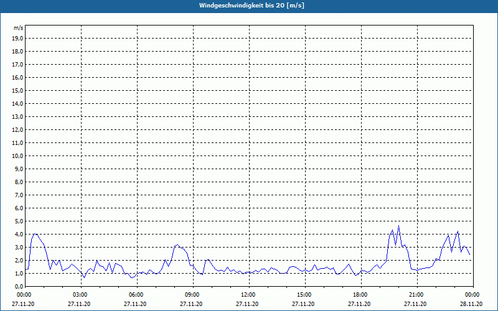Image resolution: width=498 pixels, height=311 pixels.
Task: Click the 15:00 time label
Action: tap(305, 295)
